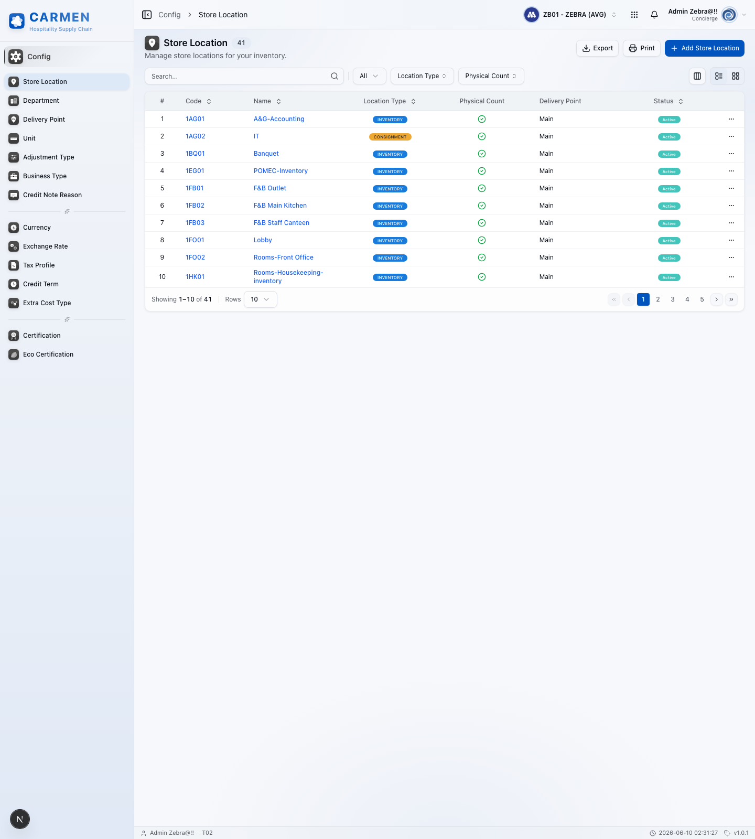755x839 pixels.
Task: Sort by Location Type column header
Action: pos(390,101)
